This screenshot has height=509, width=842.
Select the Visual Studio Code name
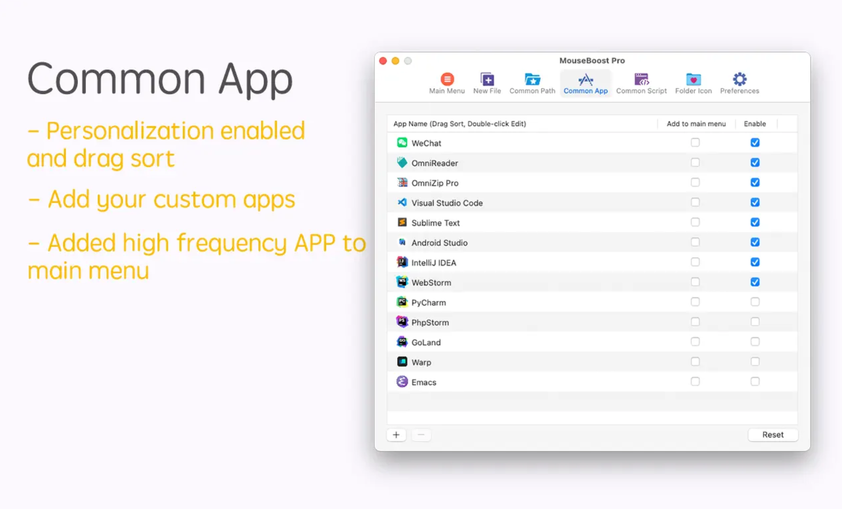[447, 203]
